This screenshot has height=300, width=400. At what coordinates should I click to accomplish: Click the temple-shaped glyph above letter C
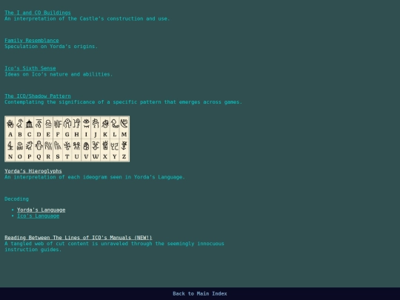pyautogui.click(x=29, y=124)
